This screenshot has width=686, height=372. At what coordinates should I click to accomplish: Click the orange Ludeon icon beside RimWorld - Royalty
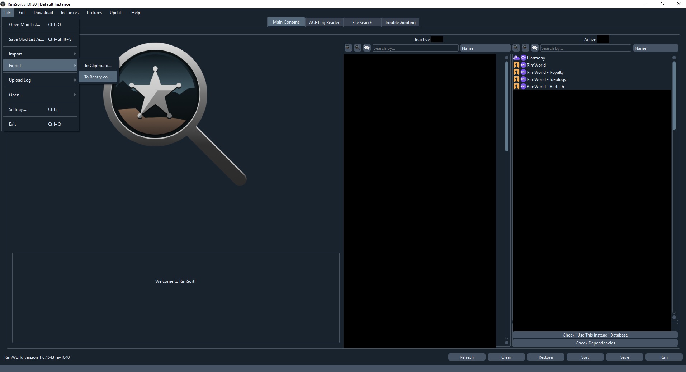[x=516, y=72]
